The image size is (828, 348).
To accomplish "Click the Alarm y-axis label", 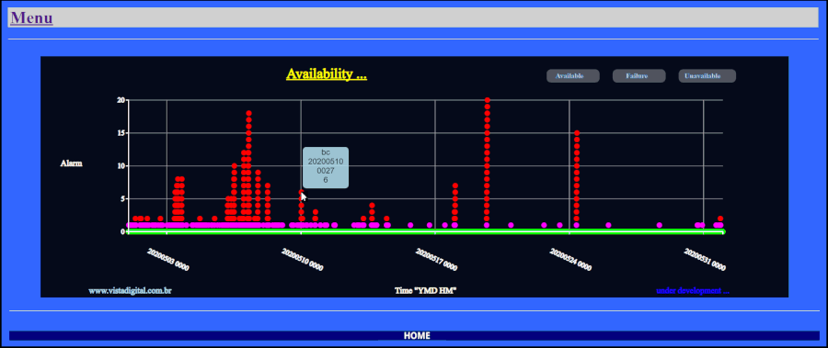I will click(x=71, y=163).
